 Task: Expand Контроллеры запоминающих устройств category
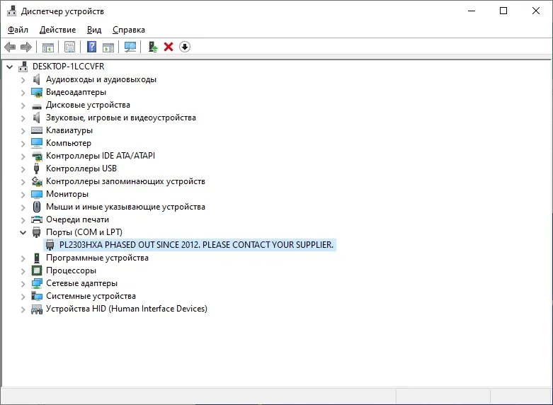pos(23,182)
